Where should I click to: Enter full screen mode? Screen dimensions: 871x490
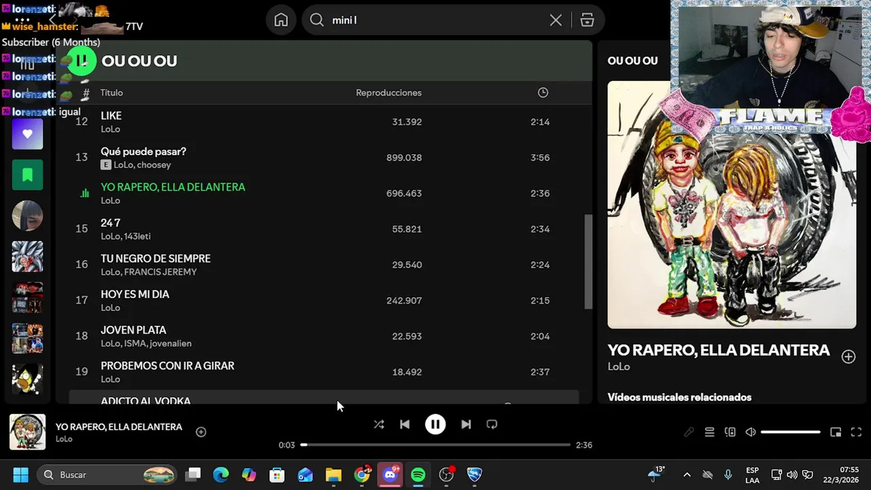tap(856, 432)
